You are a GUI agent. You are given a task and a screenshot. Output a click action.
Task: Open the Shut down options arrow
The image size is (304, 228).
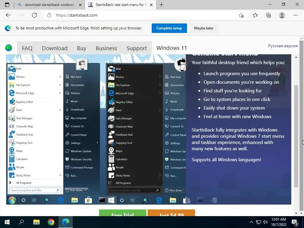tap(86, 190)
